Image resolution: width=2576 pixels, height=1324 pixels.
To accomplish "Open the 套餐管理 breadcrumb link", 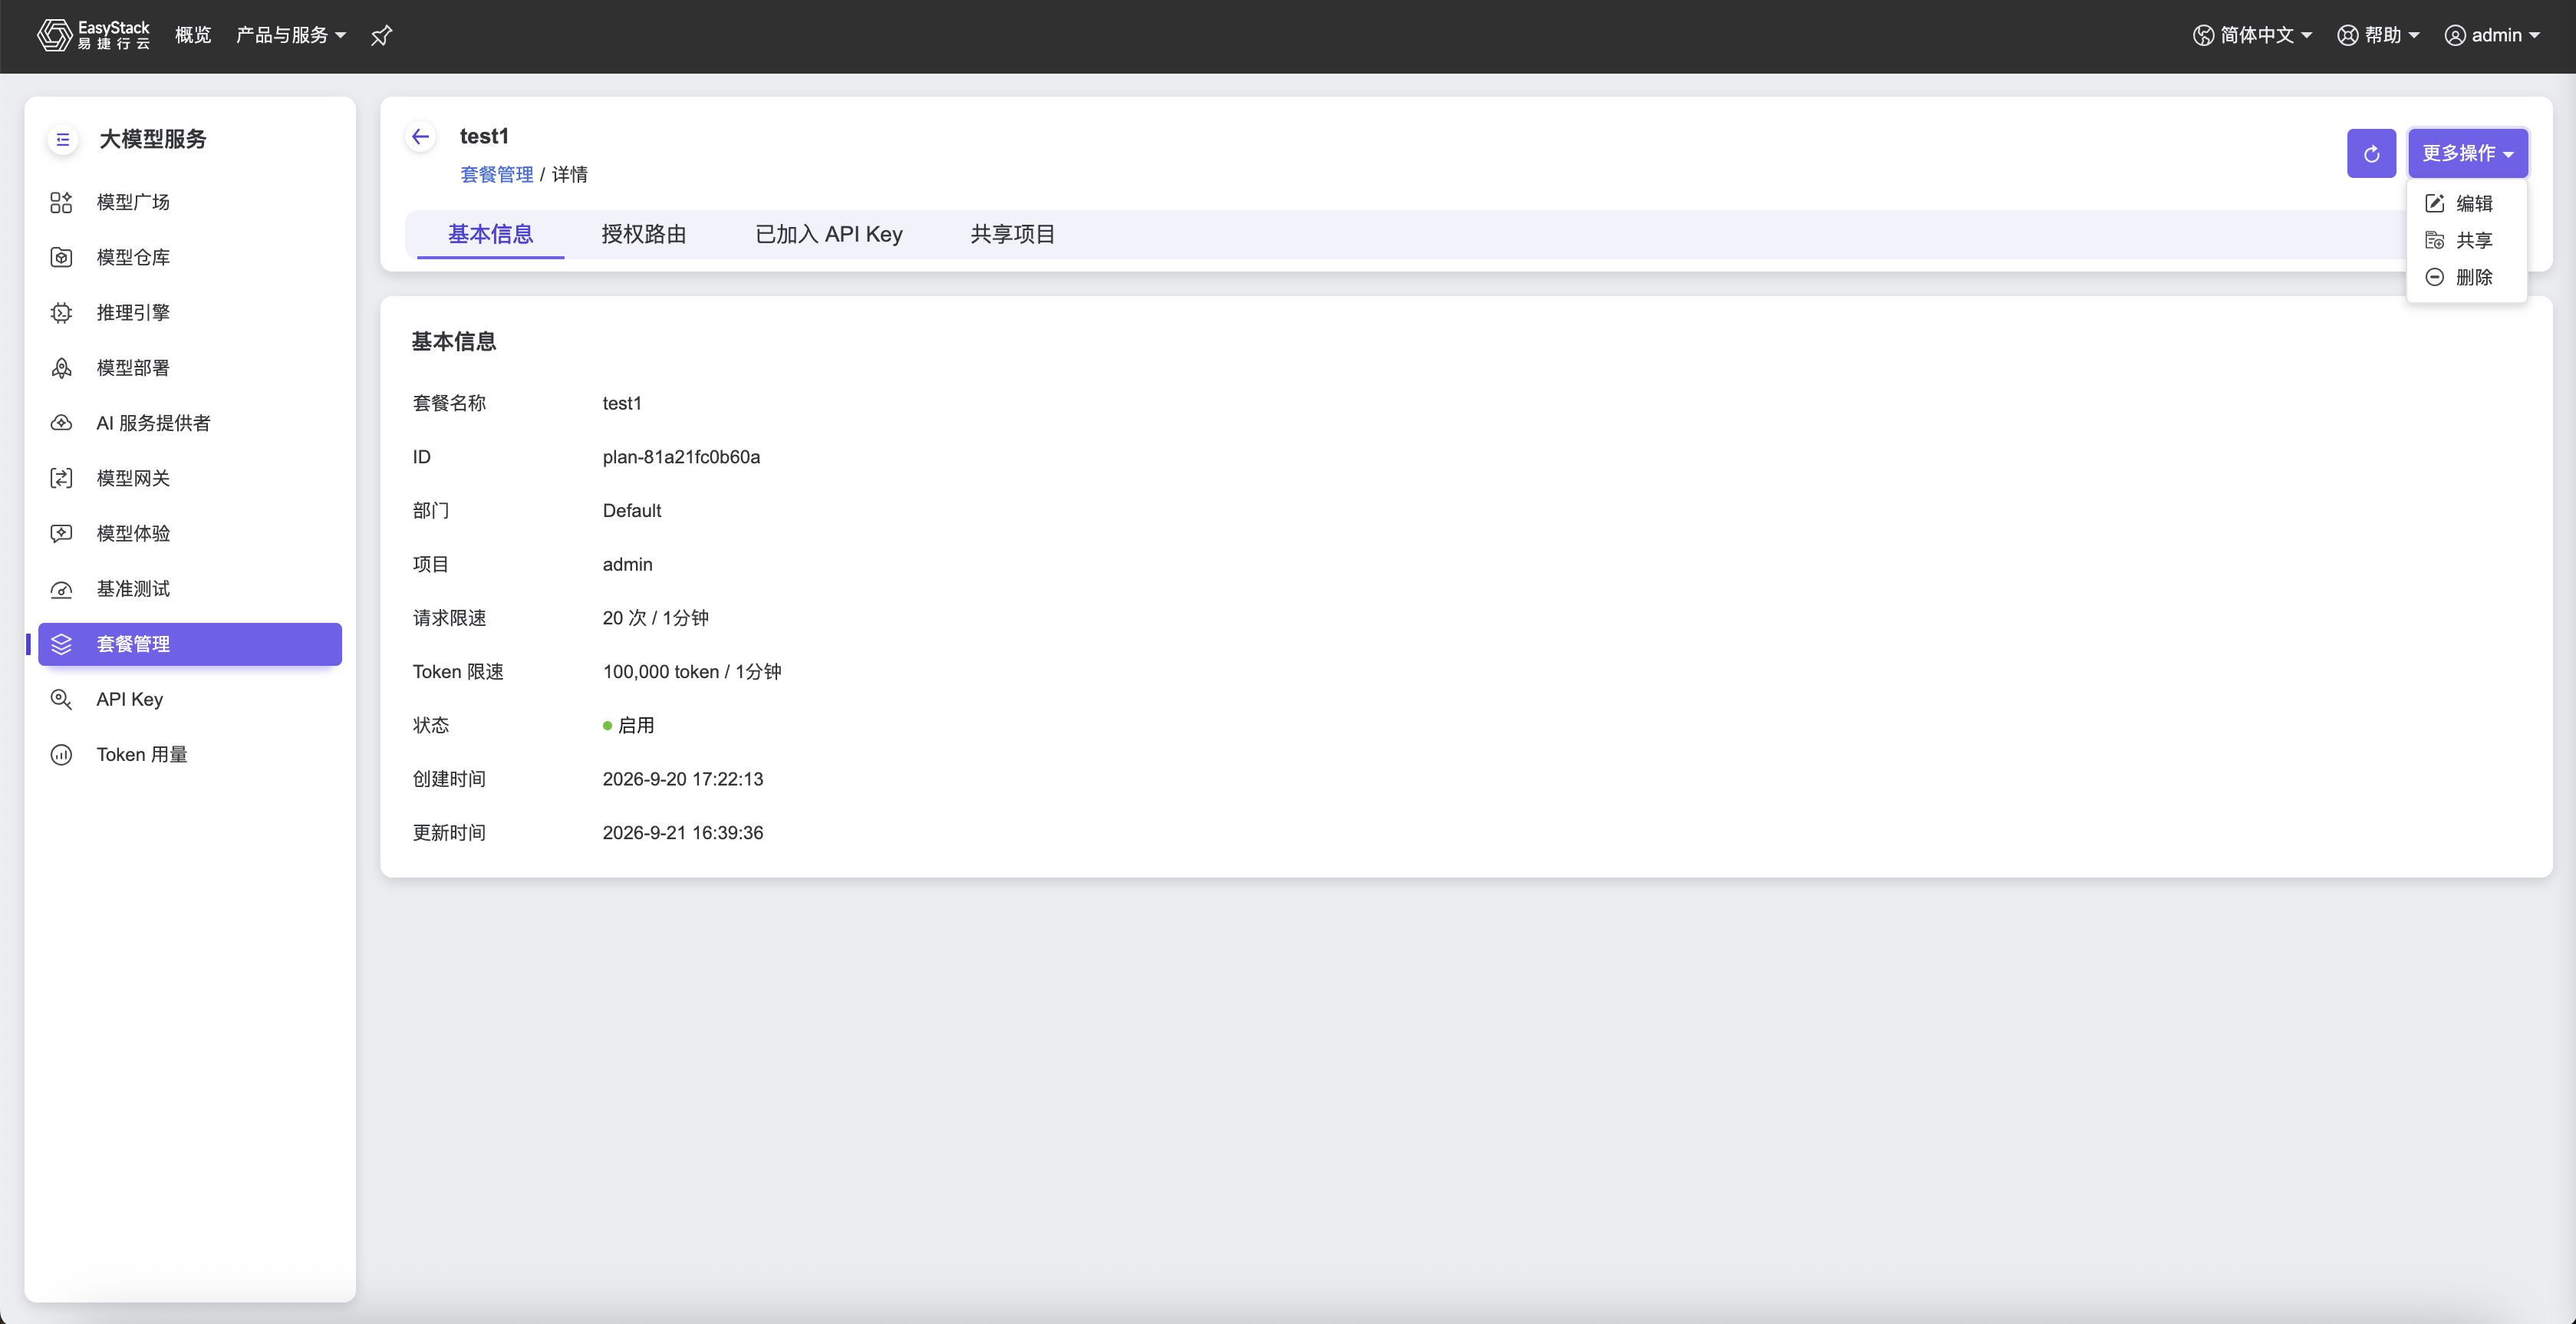I will pos(496,174).
